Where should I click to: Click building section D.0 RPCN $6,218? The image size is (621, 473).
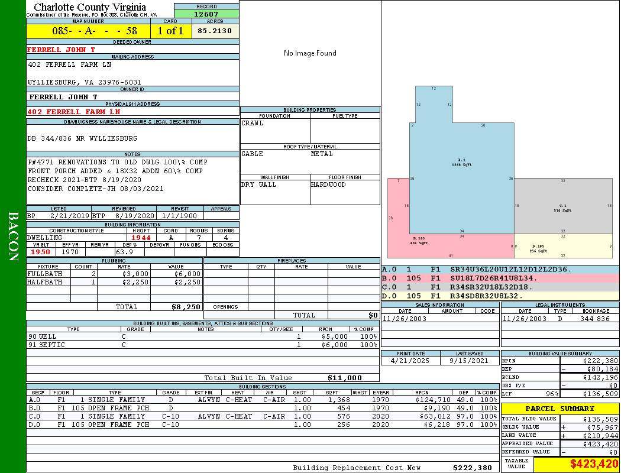(x=437, y=425)
